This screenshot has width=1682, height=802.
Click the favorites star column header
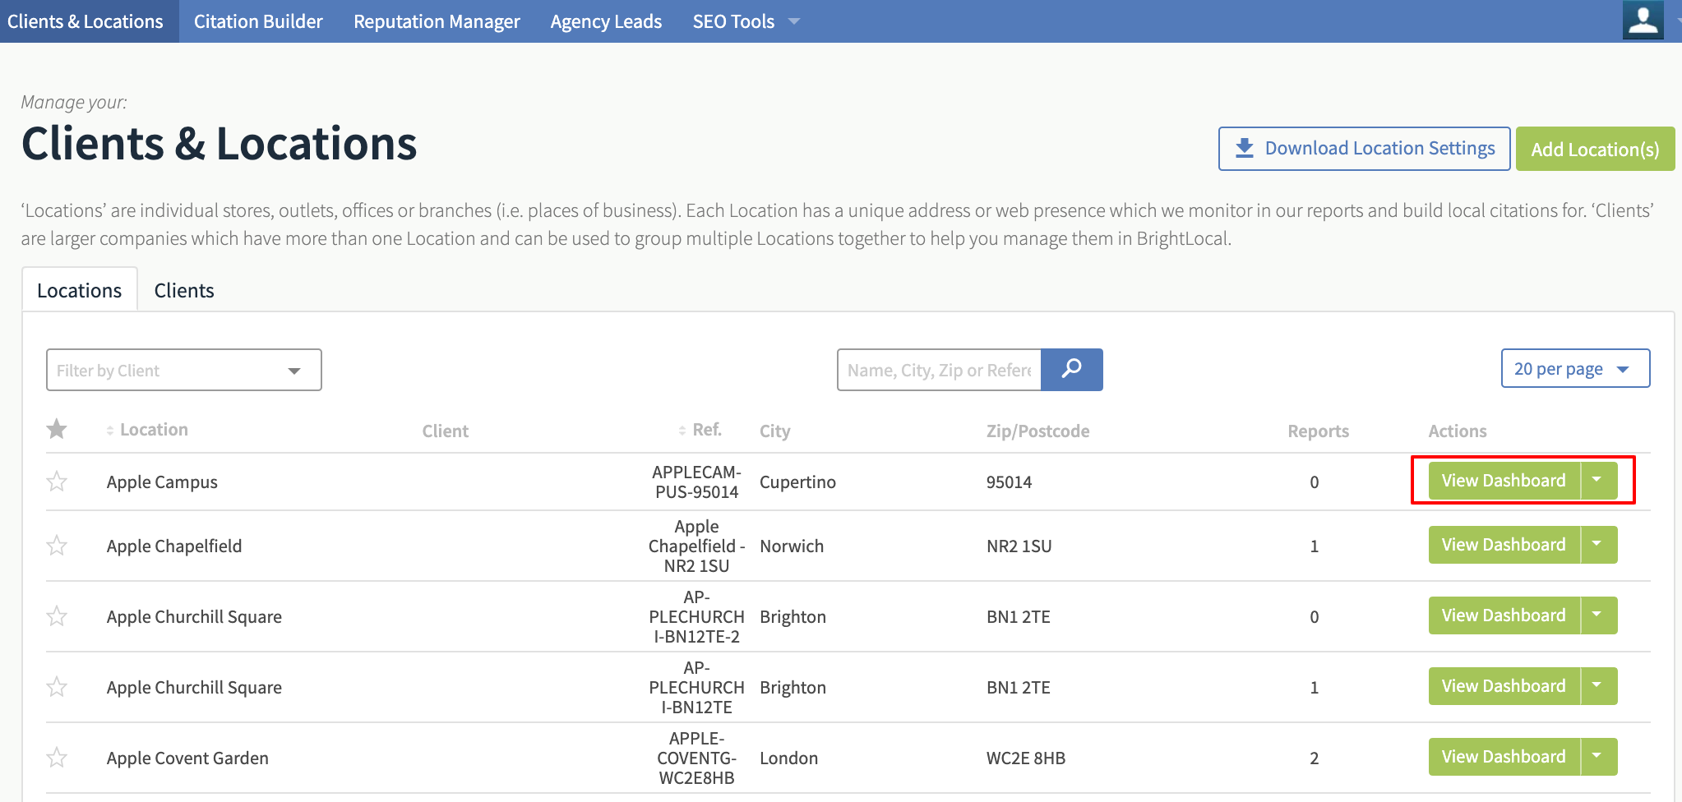[x=57, y=429]
